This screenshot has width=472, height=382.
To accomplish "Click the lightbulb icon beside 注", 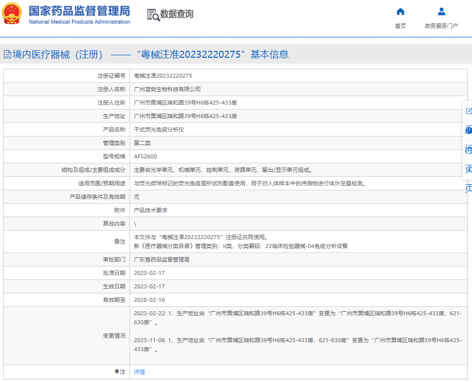I will (117, 372).
